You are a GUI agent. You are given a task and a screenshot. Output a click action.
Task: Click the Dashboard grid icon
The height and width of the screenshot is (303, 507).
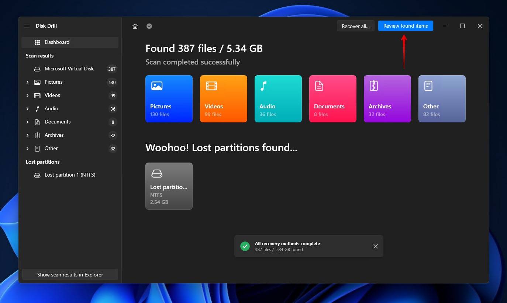[x=37, y=42]
